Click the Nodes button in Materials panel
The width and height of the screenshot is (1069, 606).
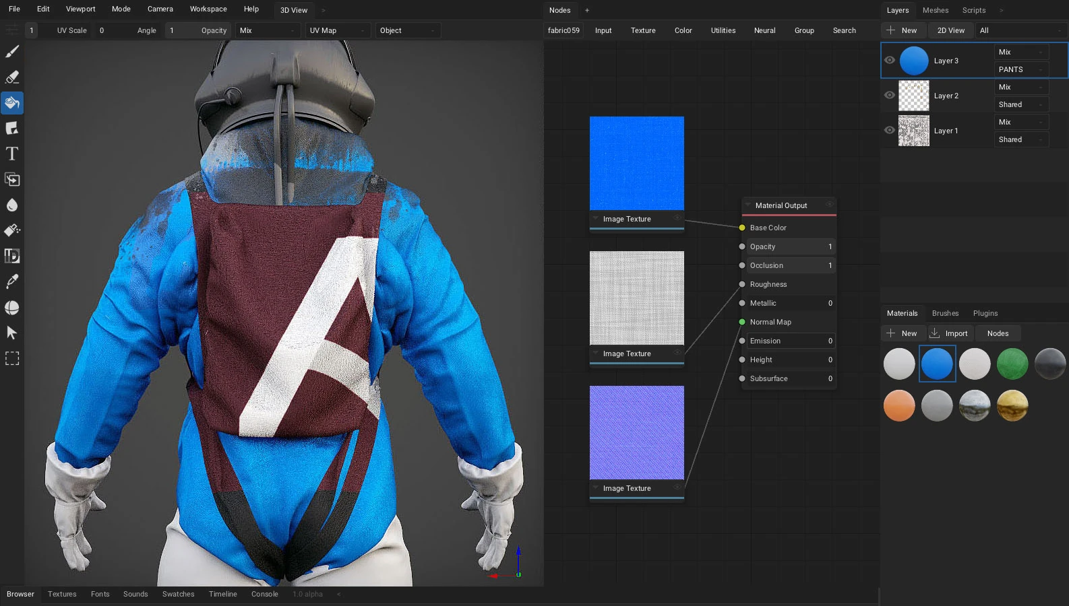(x=998, y=333)
